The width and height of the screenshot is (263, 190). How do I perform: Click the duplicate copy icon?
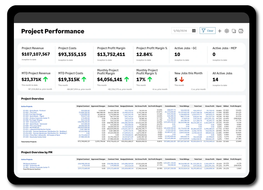pos(234,31)
